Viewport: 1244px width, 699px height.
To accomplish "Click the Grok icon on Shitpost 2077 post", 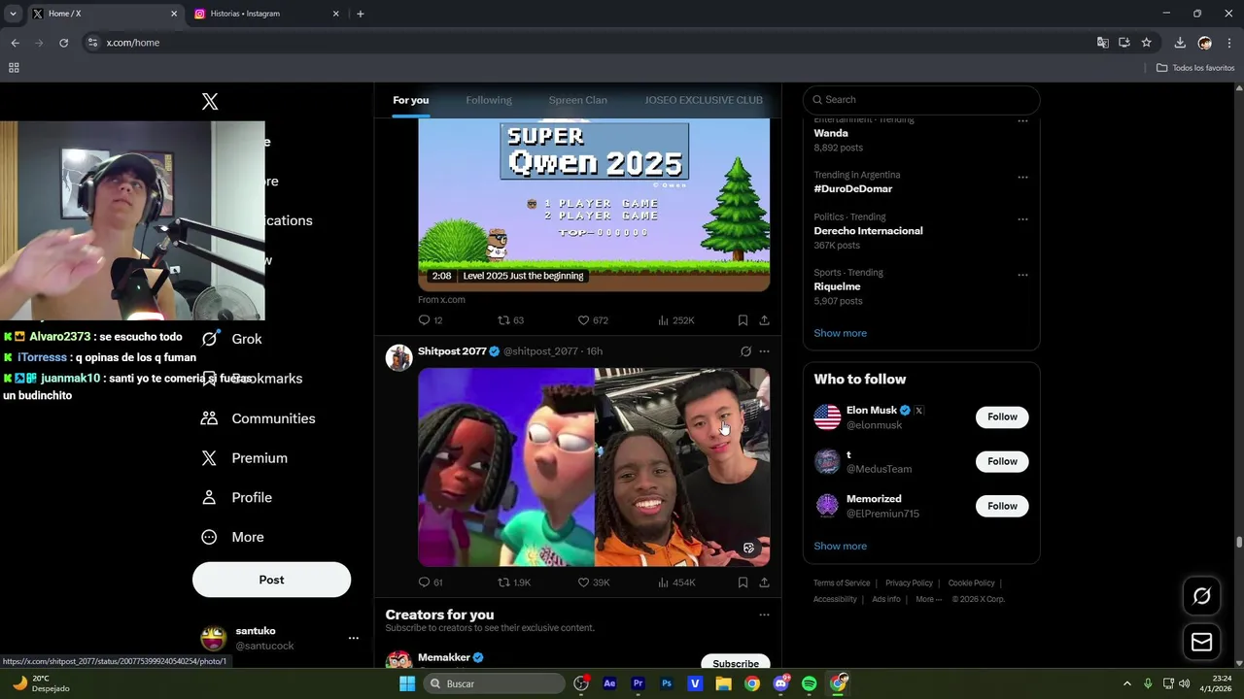I will (745, 351).
